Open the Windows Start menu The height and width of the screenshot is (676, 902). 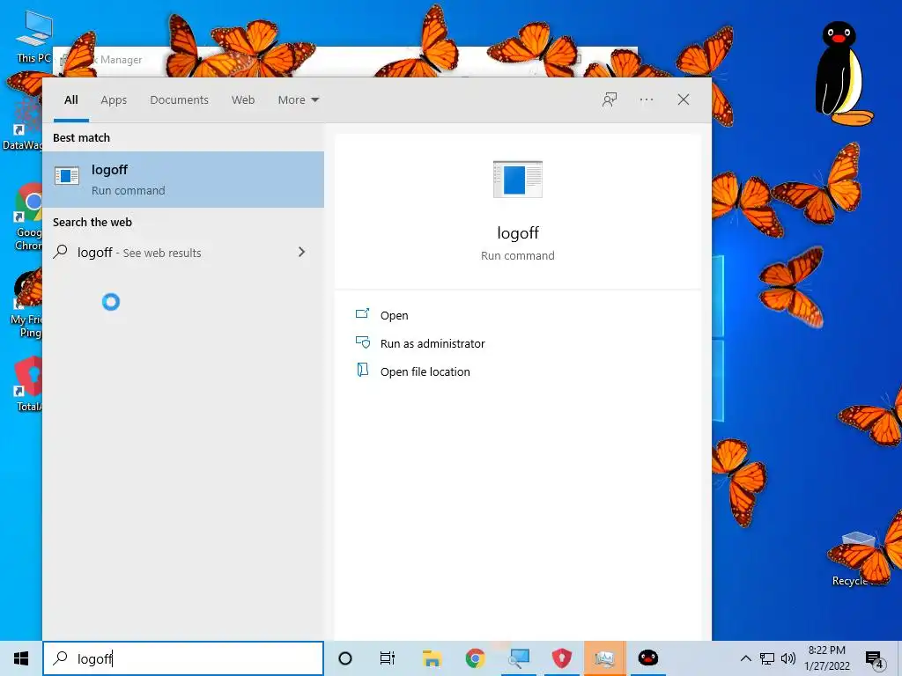(x=21, y=658)
